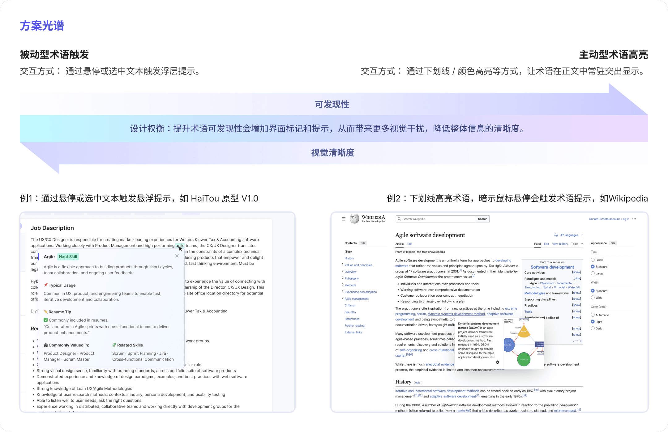The height and width of the screenshot is (432, 668).
Task: Click the highlighted agile term in text
Action: [x=180, y=246]
